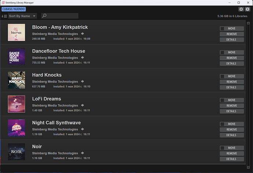253x173 pixels.
Task: Open the settings gear icon
Action: point(241,9)
